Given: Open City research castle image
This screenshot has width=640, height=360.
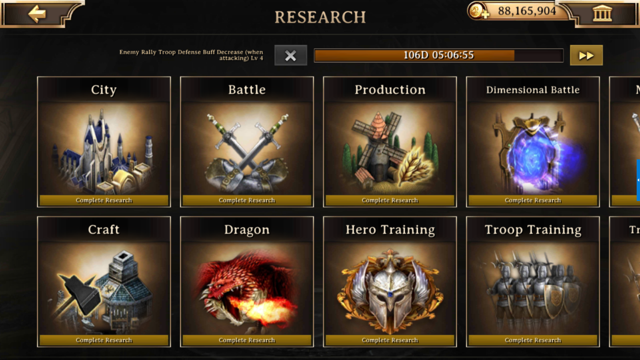Looking at the screenshot, I should tap(104, 149).
